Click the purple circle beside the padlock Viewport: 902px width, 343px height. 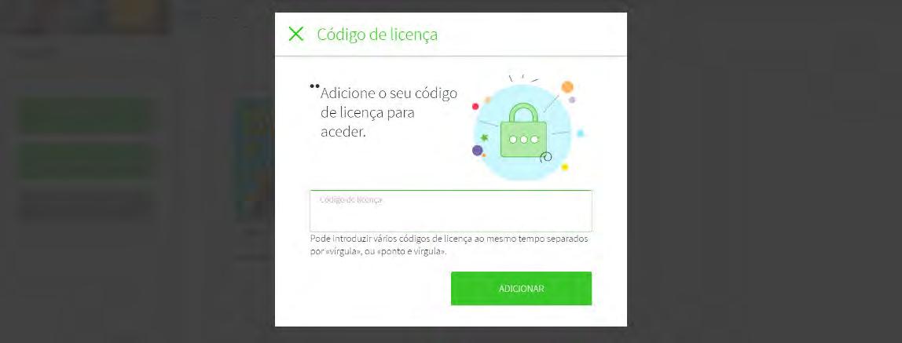(477, 151)
